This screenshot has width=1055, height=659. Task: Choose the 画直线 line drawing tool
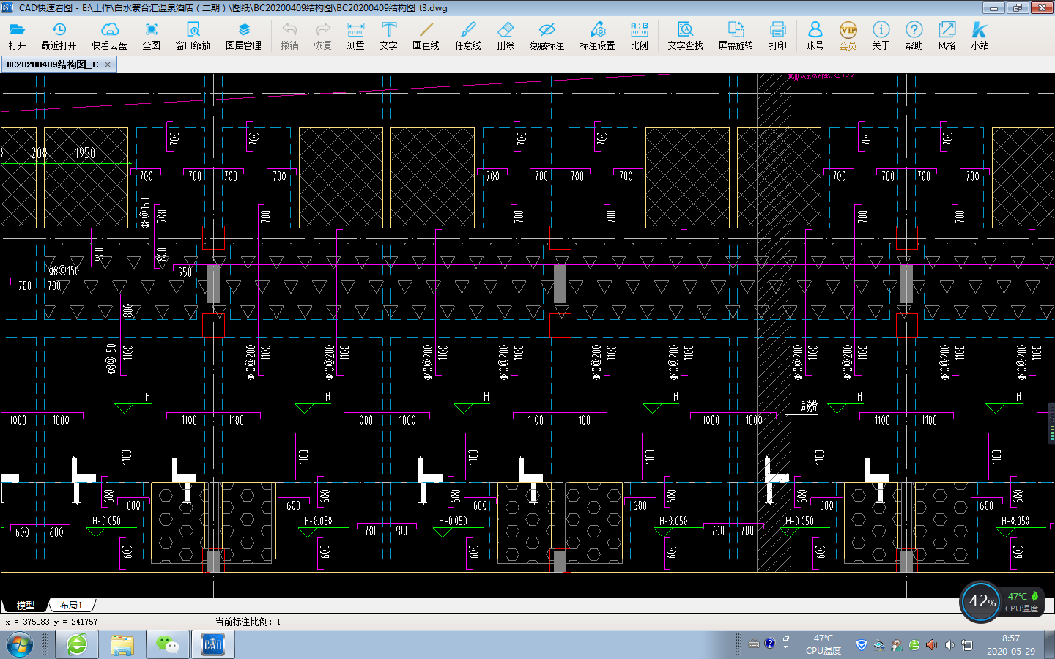click(x=426, y=35)
